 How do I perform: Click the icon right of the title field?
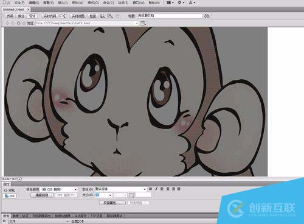point(207,16)
